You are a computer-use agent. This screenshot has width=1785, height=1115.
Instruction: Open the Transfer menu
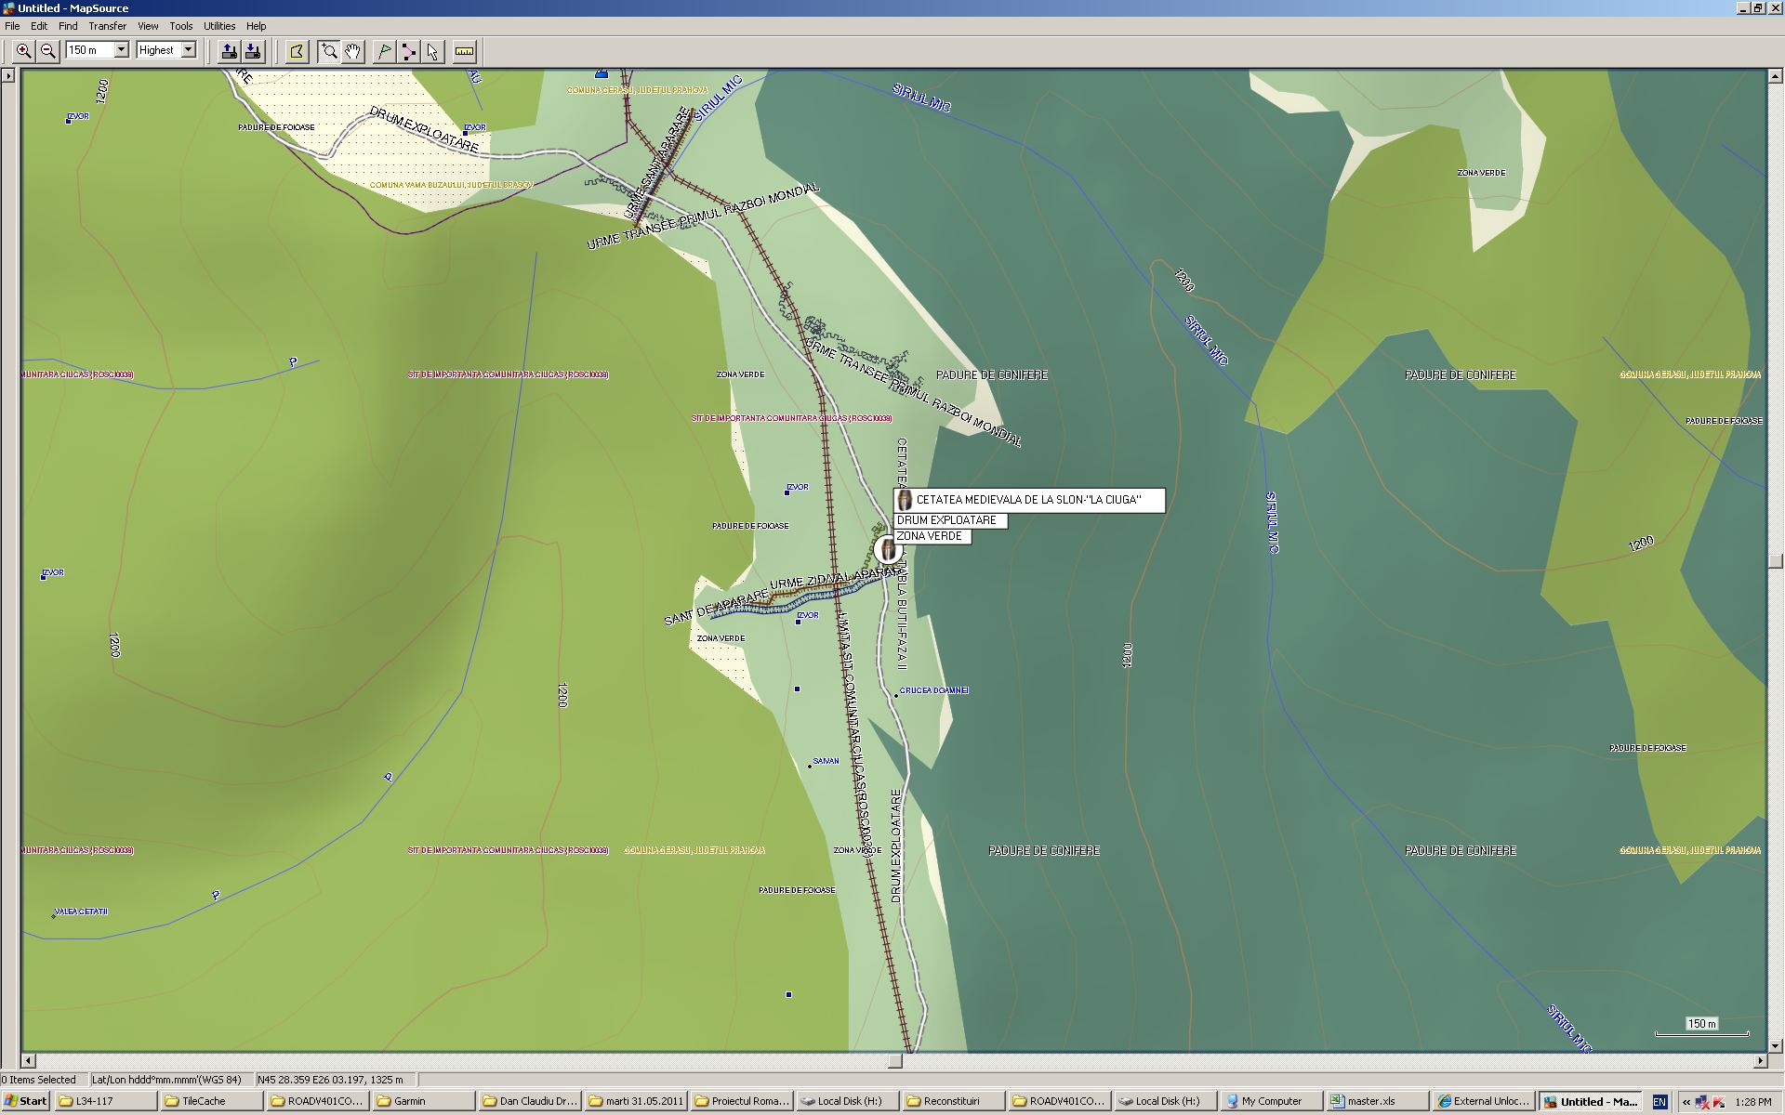[x=107, y=26]
